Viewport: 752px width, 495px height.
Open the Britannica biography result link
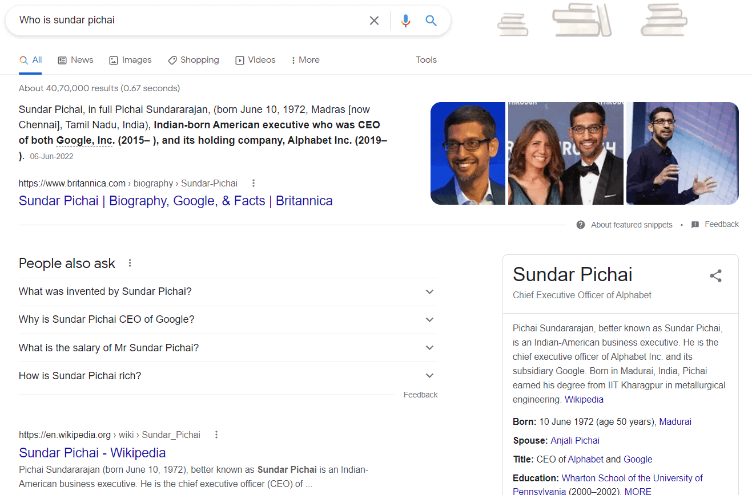point(175,201)
